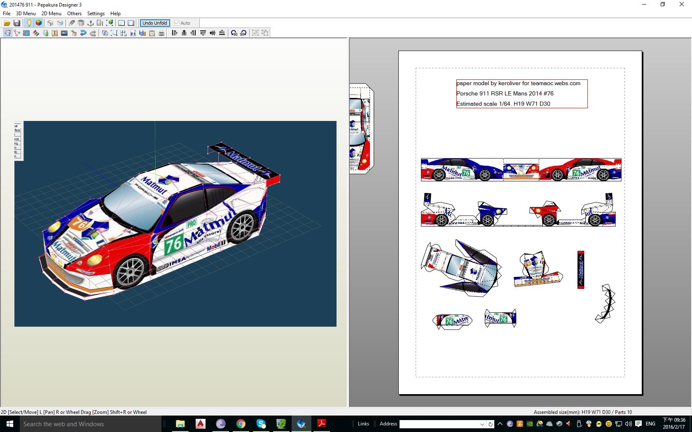Viewport: 692px width, 432px height.
Task: Click the Undo Unfold button
Action: [154, 23]
